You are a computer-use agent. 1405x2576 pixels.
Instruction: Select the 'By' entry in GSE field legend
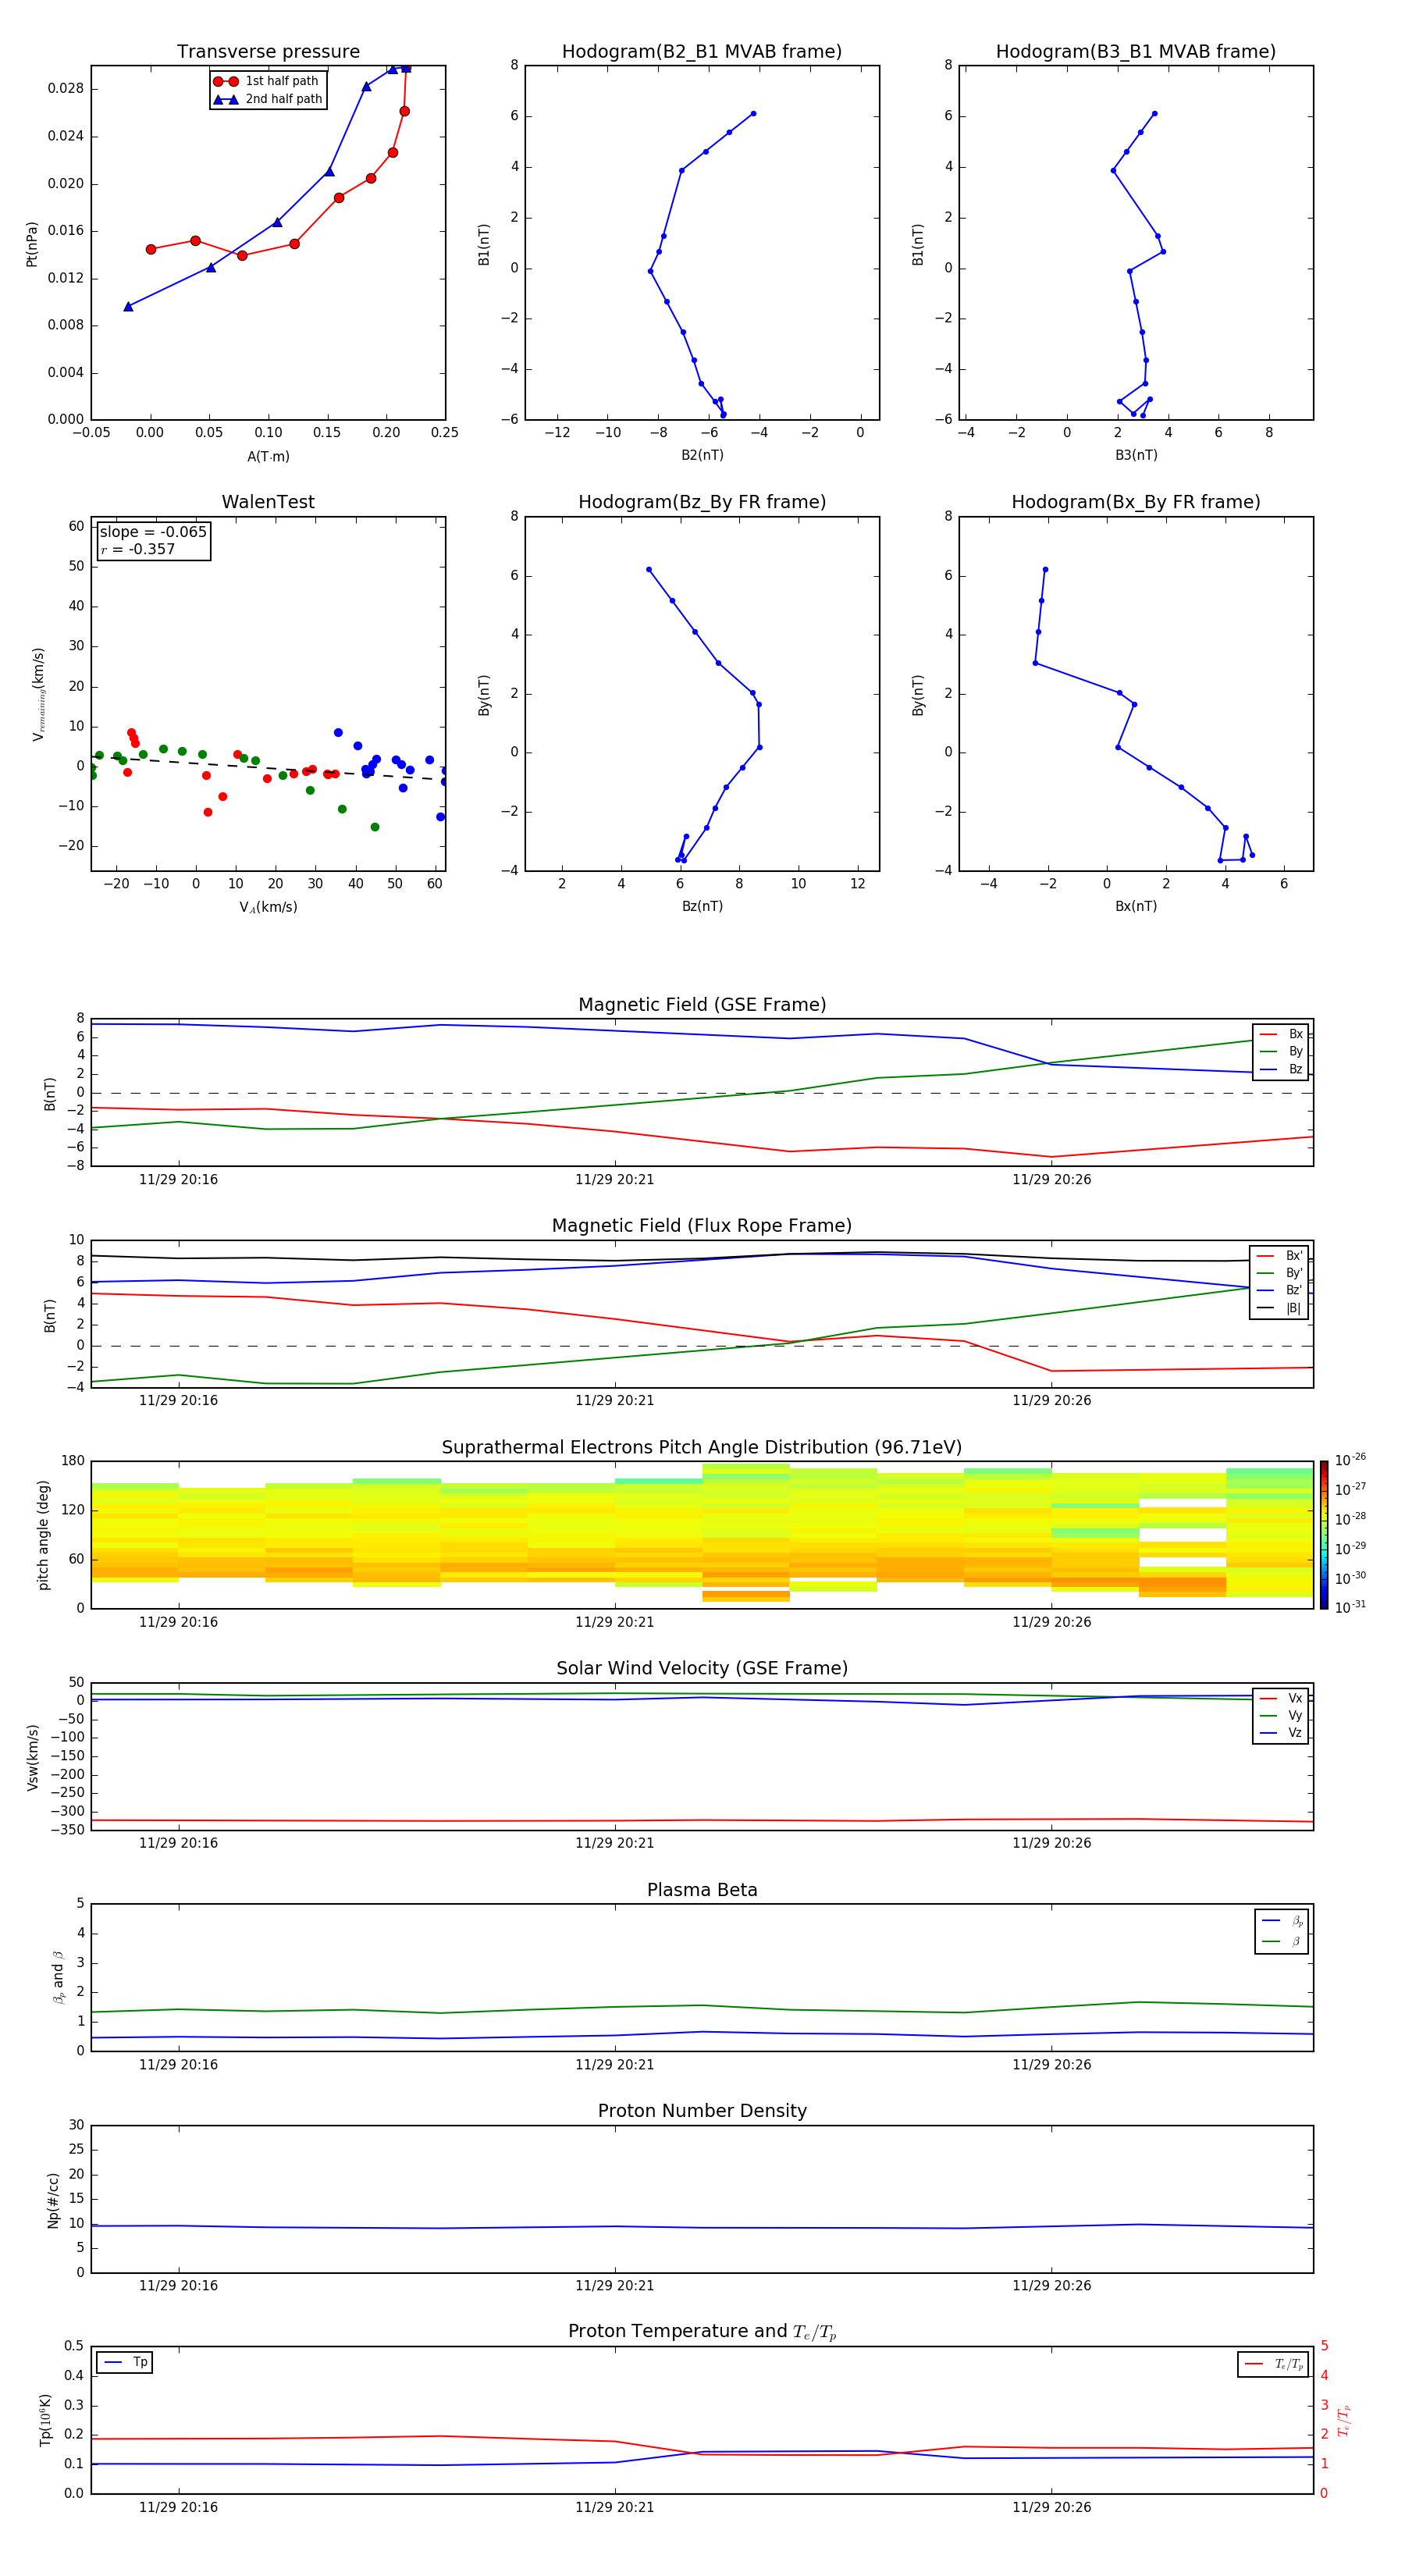click(x=1282, y=1051)
